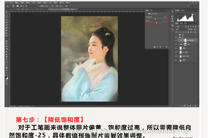This screenshot has height=138, width=208.
Task: Toggle Quick Mask mode icon
Action: coord(6,81)
